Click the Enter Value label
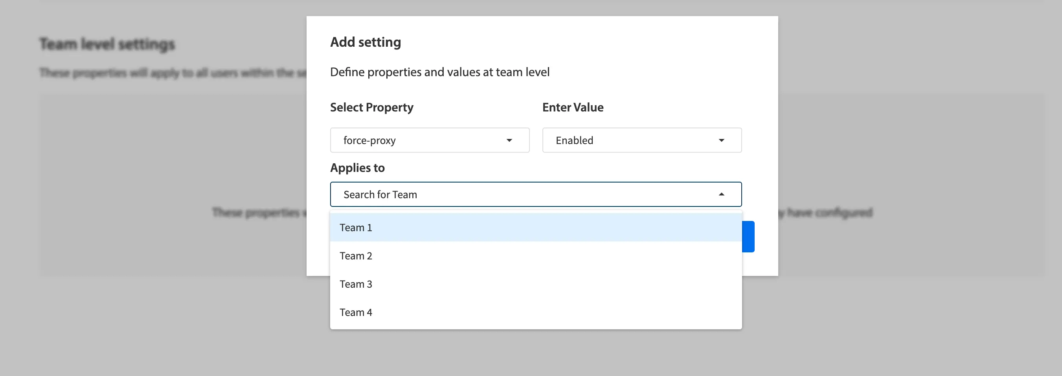The width and height of the screenshot is (1062, 376). tap(573, 108)
